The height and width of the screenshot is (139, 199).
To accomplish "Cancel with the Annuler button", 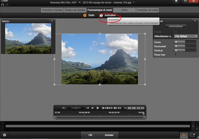I will (109, 135).
